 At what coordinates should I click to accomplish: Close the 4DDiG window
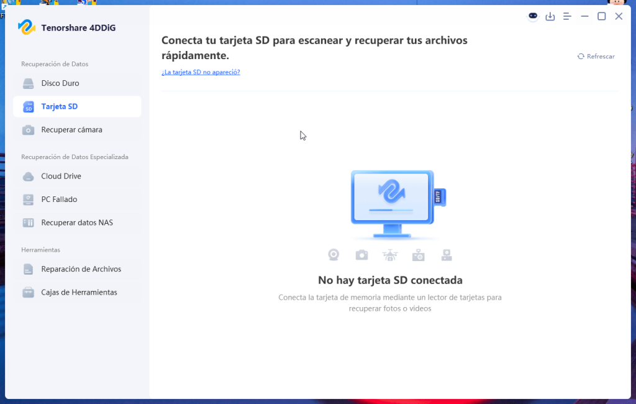[x=619, y=16]
